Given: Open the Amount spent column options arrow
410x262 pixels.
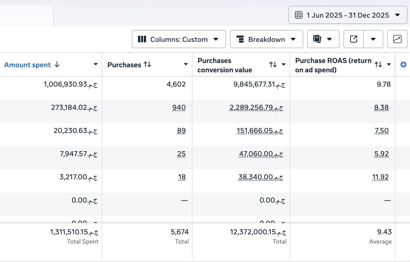Looking at the screenshot, I should pos(96,64).
